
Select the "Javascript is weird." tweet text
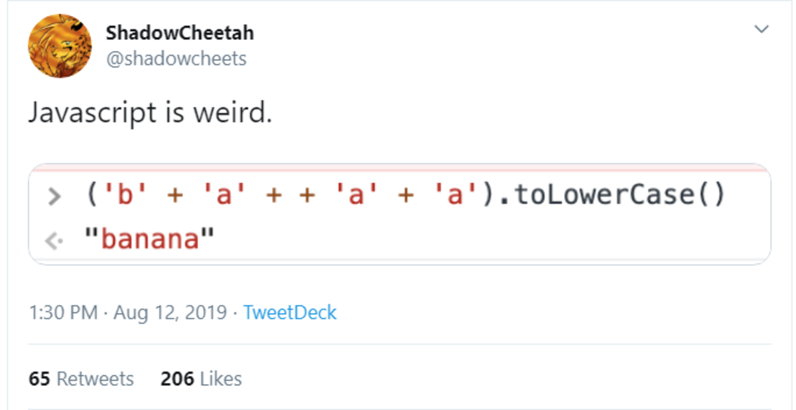click(151, 113)
